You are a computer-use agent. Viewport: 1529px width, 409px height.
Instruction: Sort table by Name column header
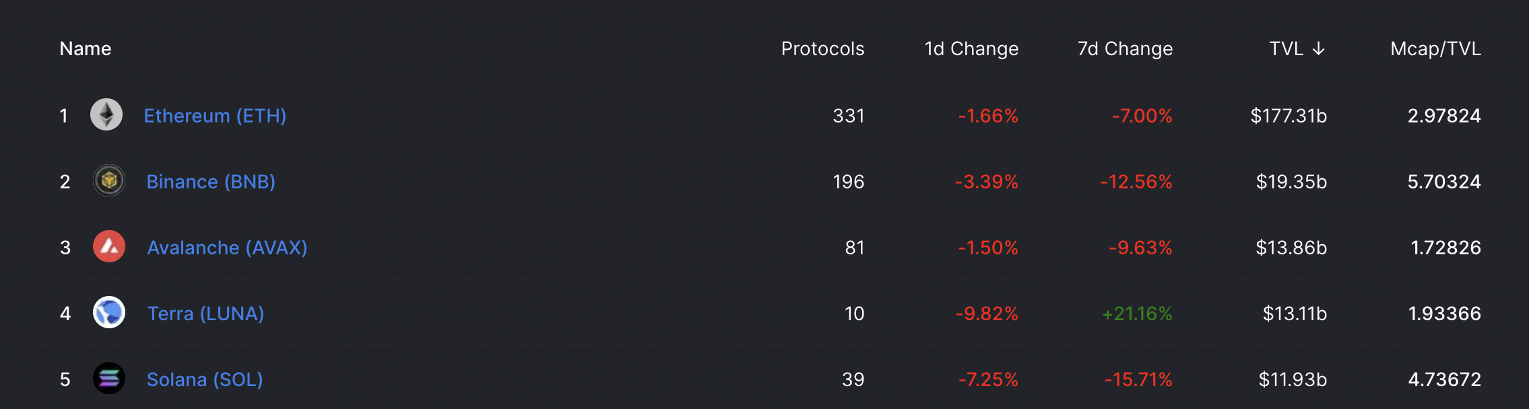86,48
